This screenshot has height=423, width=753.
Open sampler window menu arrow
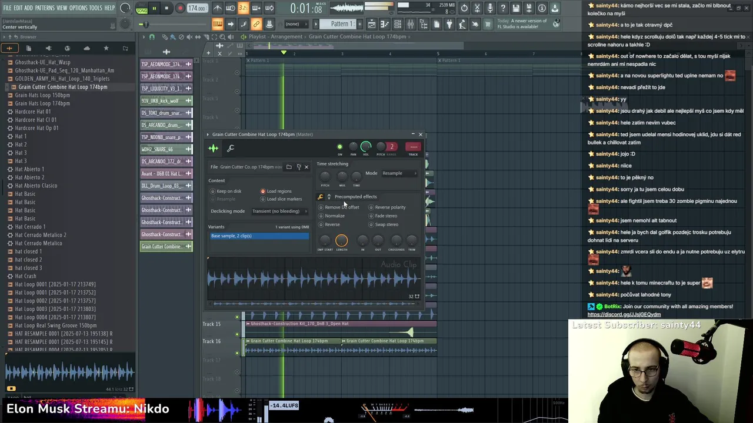click(x=208, y=135)
